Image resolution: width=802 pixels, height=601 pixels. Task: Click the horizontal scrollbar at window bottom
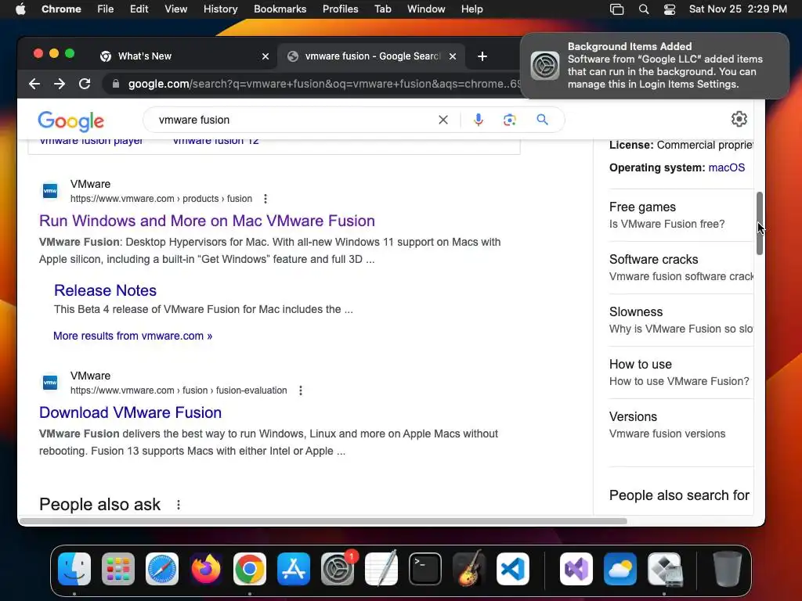[323, 521]
